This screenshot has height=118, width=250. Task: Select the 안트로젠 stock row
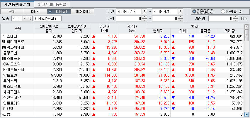(x=122, y=75)
